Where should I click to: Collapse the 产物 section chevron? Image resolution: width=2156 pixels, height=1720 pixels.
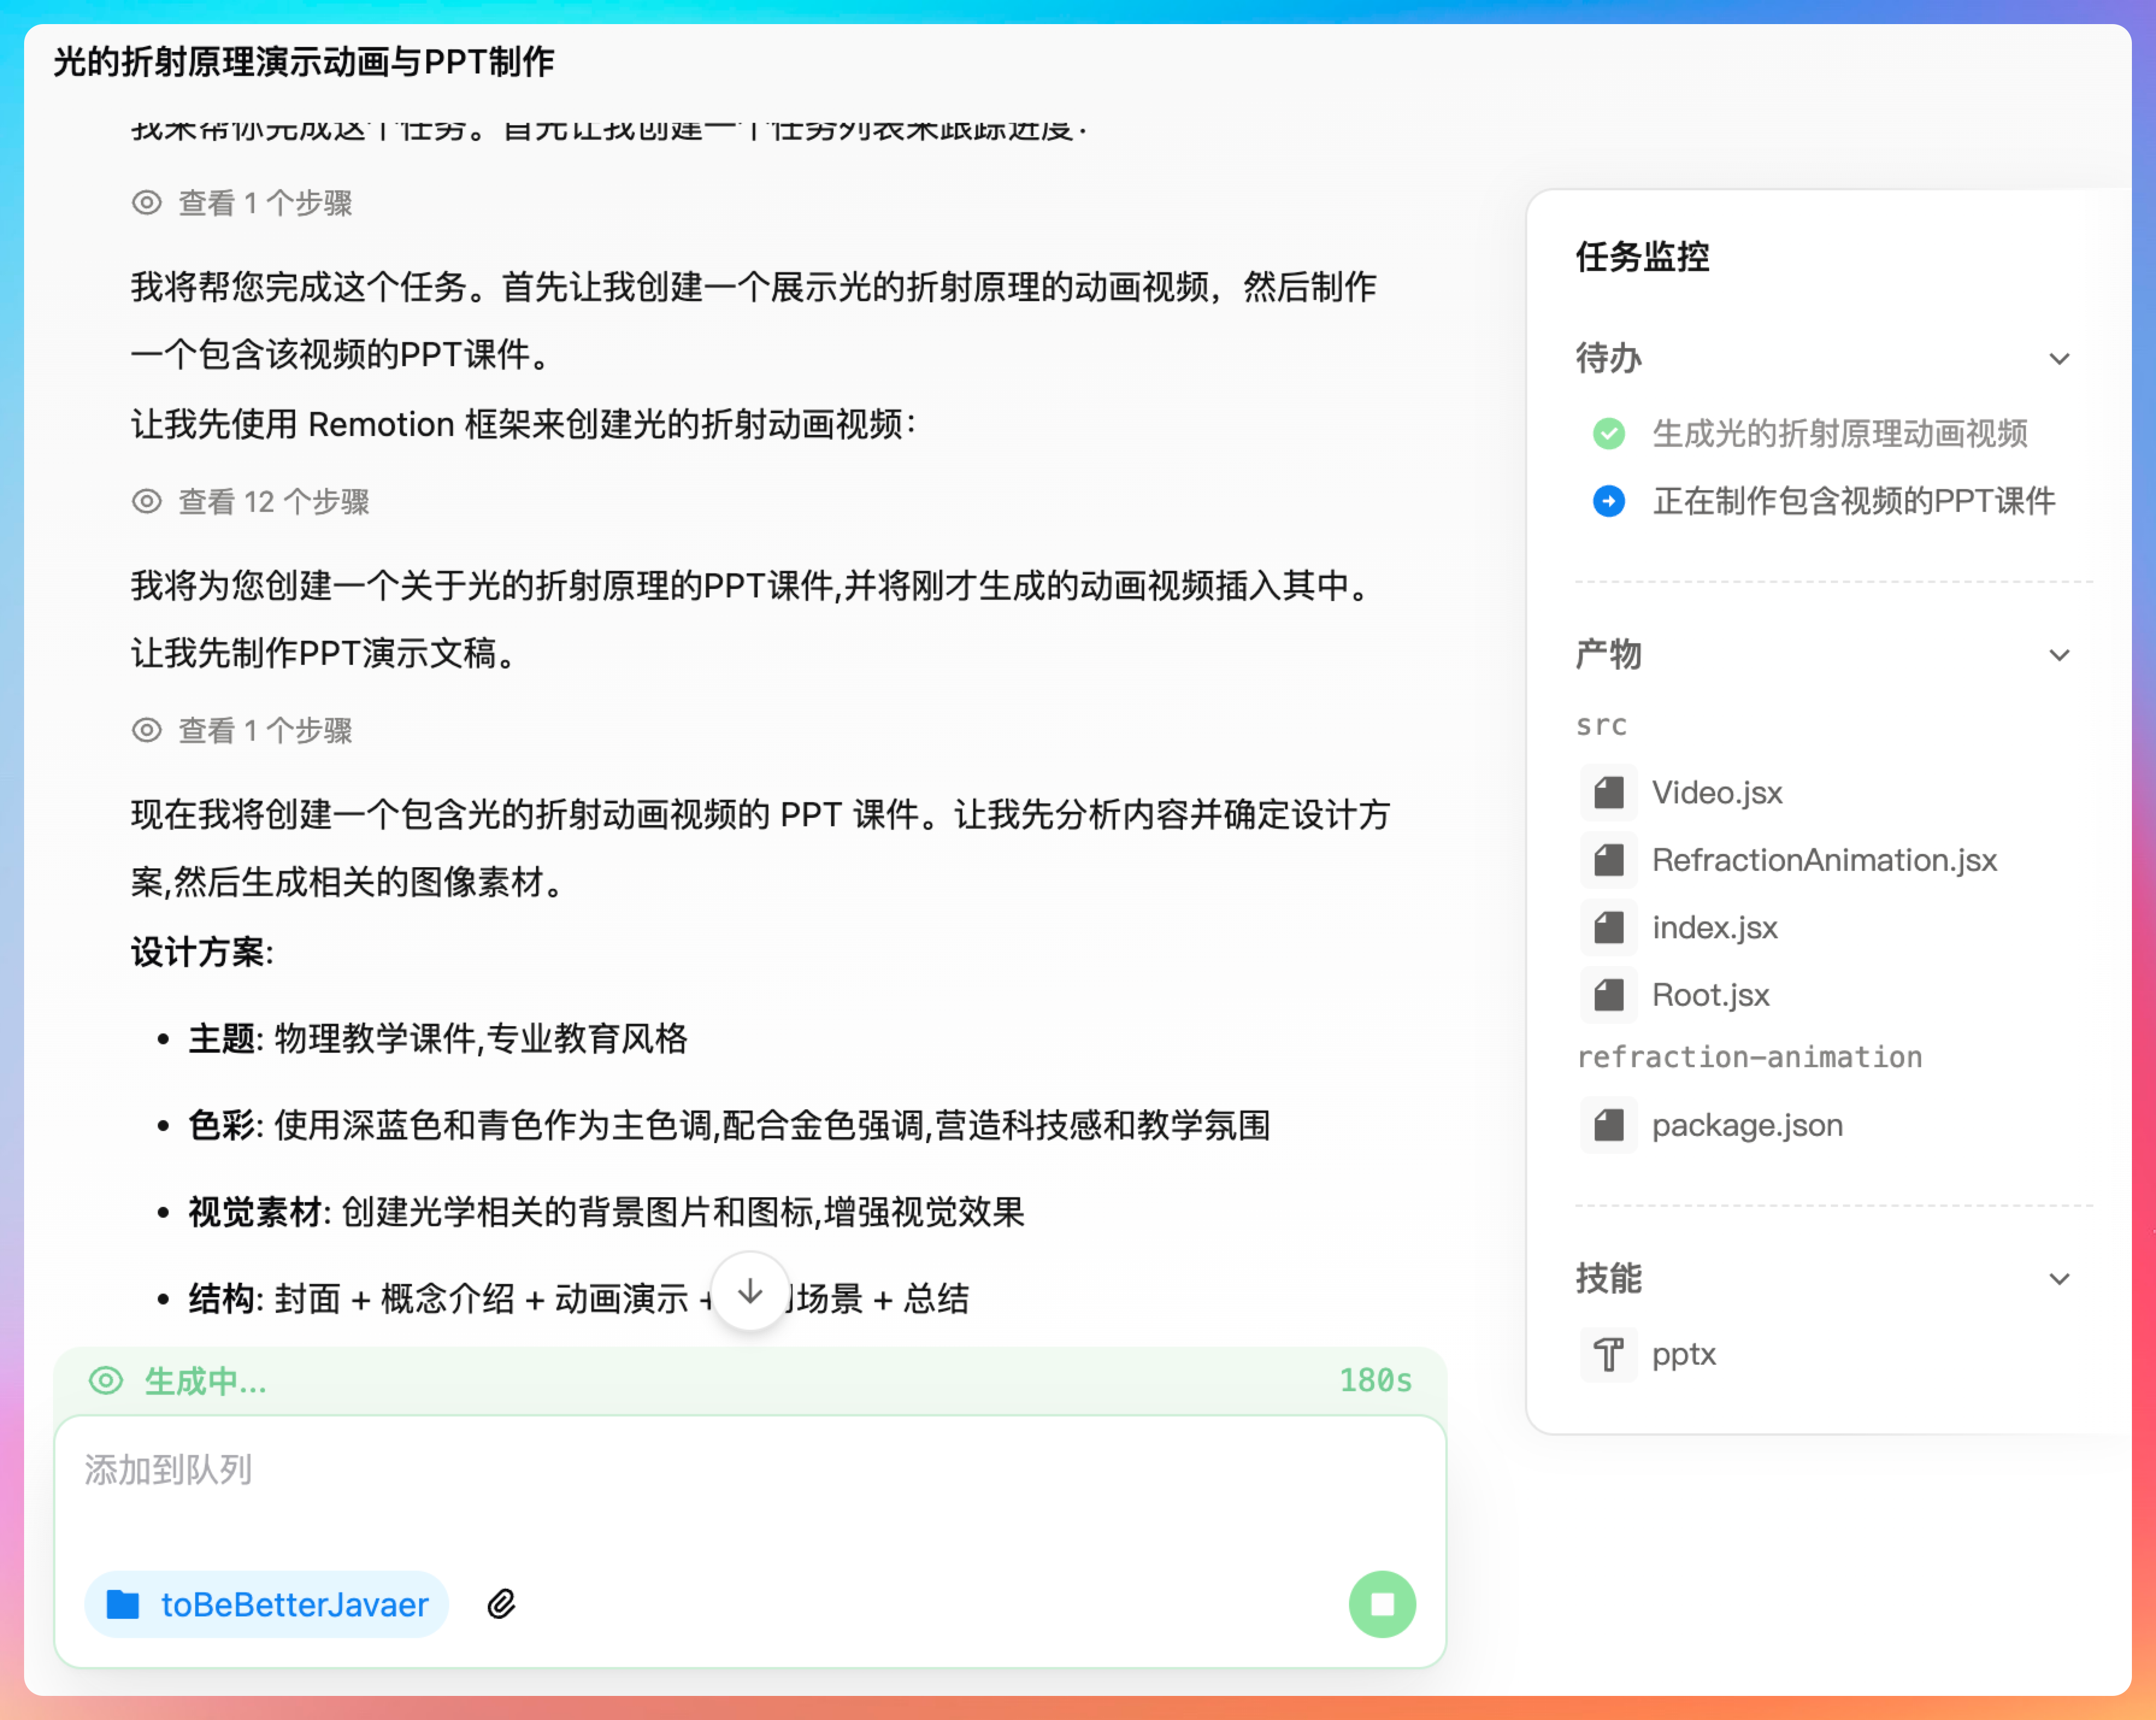[x=2059, y=655]
